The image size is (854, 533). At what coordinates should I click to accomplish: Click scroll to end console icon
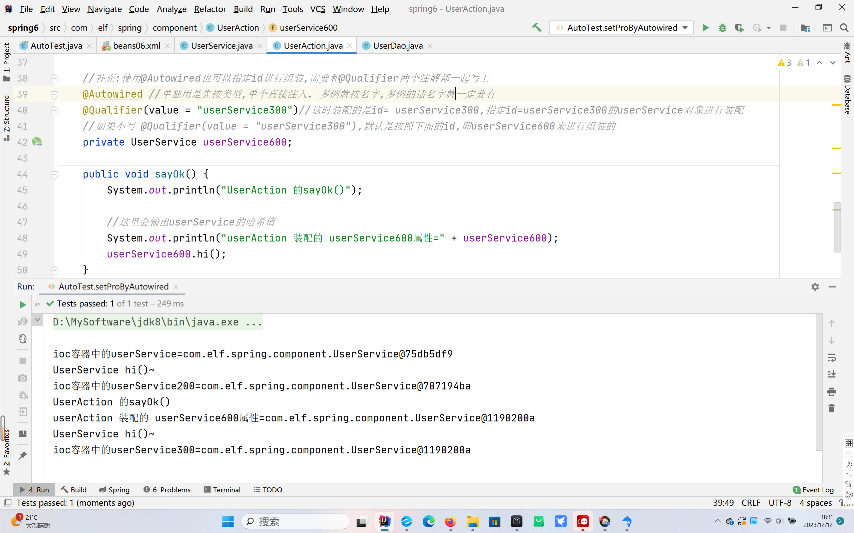tap(831, 374)
